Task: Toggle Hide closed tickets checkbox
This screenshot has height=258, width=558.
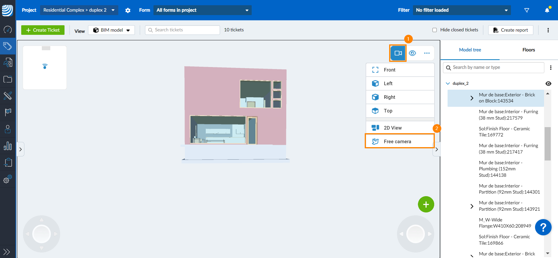Action: [x=434, y=30]
